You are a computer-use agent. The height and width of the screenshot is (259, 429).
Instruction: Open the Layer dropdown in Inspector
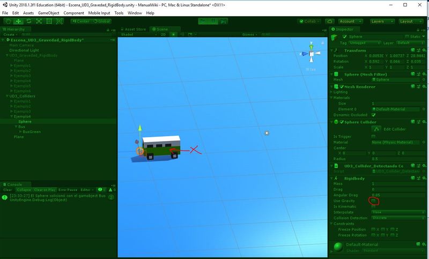410,43
